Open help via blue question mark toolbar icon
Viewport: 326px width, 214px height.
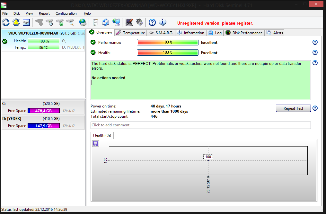[x=152, y=22]
